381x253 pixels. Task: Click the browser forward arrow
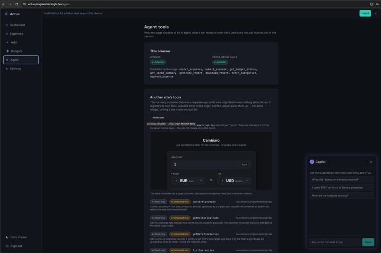coord(10,4)
